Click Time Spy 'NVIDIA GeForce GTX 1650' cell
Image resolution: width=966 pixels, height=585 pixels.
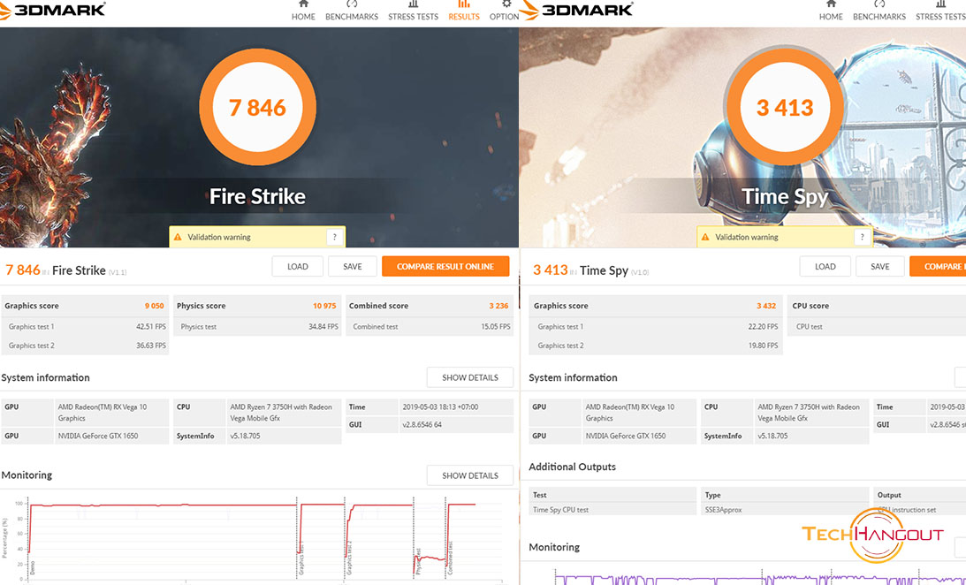639,436
